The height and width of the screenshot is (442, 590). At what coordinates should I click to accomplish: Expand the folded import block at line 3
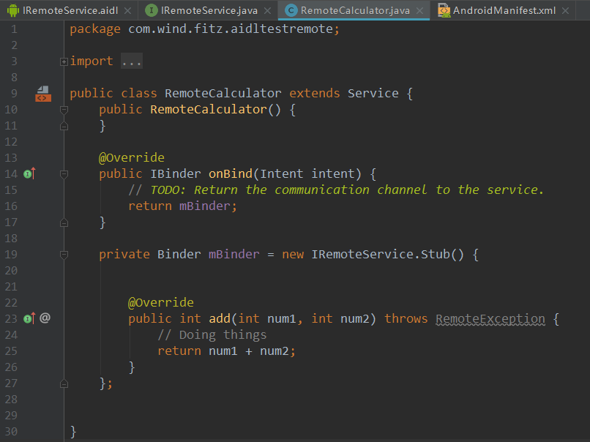tap(64, 61)
